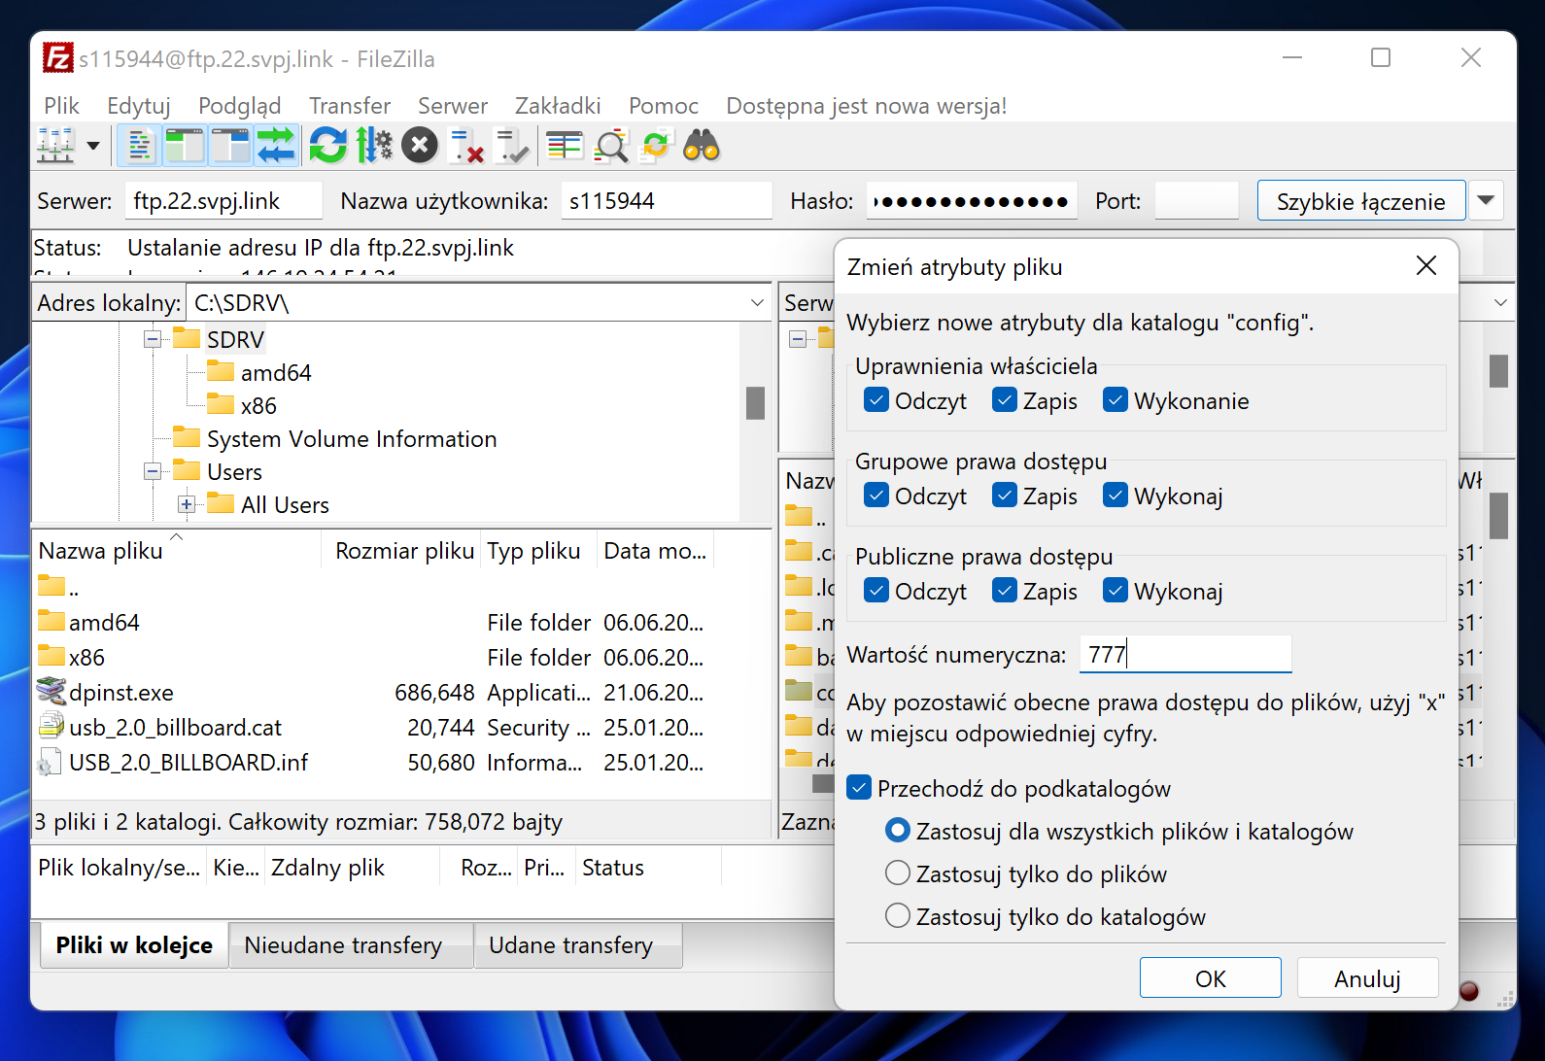1545x1061 pixels.
Task: Switch to the Nieudane transfery tab
Action: (x=343, y=945)
